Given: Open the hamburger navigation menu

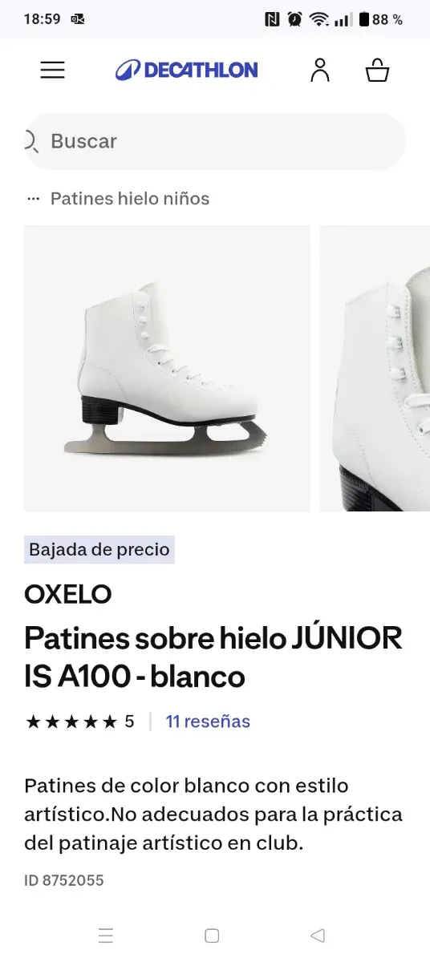Looking at the screenshot, I should 52,70.
